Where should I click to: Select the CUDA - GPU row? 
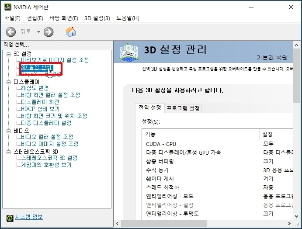[217, 144]
